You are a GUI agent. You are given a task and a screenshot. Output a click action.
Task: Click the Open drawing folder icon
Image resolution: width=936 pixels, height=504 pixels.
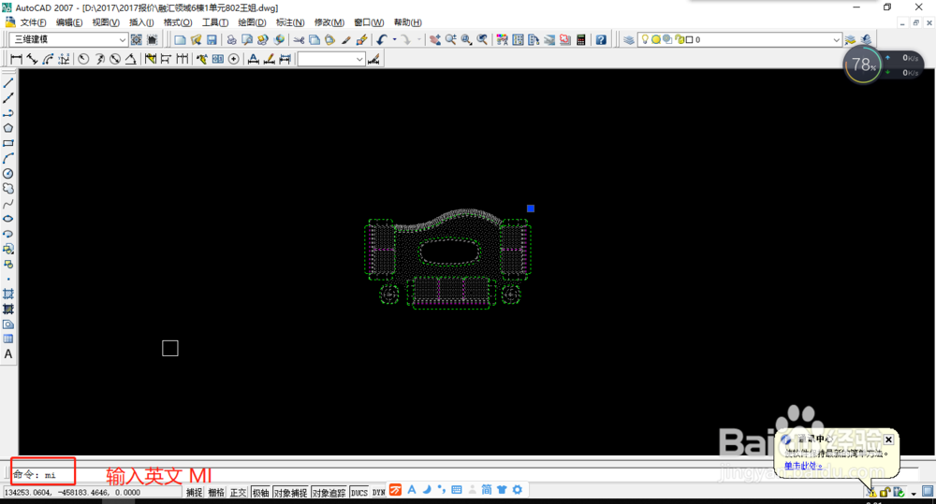pyautogui.click(x=196, y=40)
